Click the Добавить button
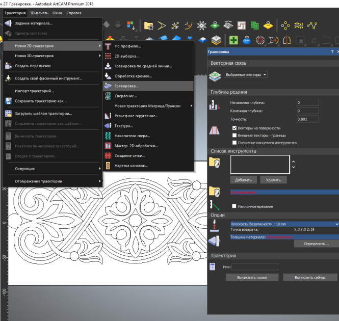339x321 pixels. (x=244, y=180)
